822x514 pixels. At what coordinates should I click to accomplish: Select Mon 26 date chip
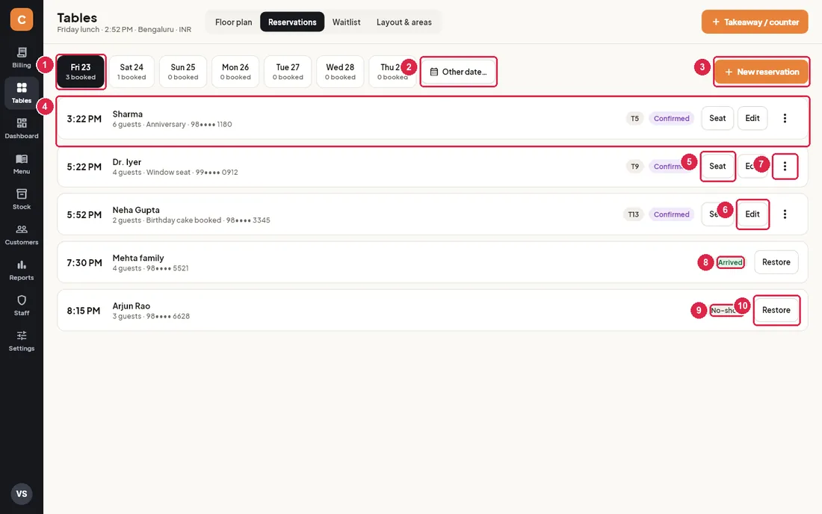pyautogui.click(x=235, y=72)
